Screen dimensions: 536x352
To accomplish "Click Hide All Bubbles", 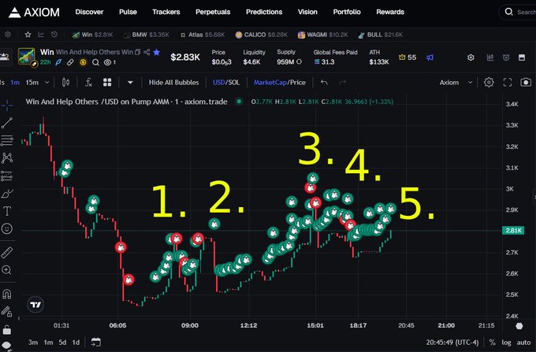I will coord(173,82).
